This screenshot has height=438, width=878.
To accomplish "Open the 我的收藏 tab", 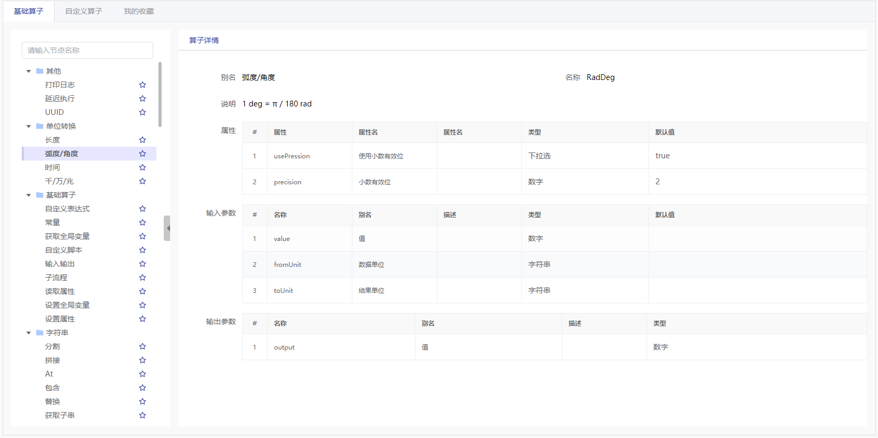I will pyautogui.click(x=139, y=11).
